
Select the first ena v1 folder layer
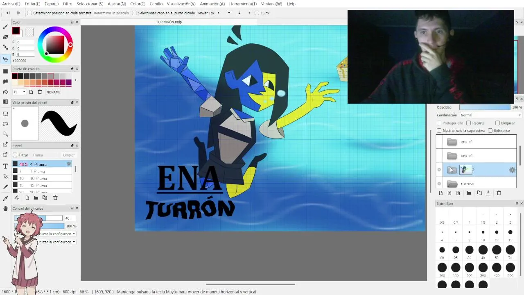tap(476, 142)
